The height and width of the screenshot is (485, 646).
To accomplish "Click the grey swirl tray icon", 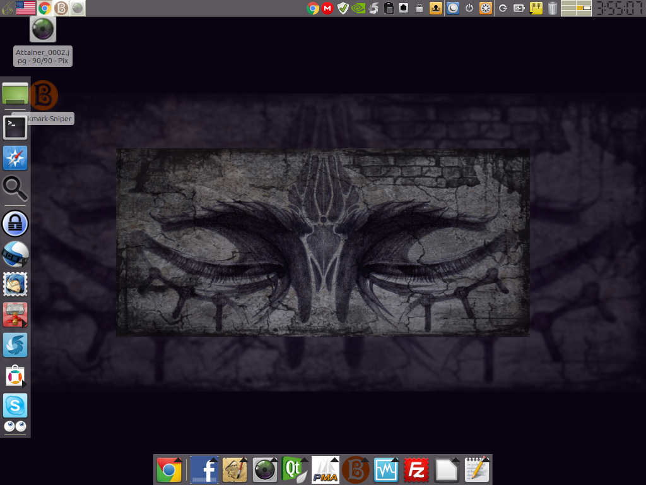I will pyautogui.click(x=373, y=8).
